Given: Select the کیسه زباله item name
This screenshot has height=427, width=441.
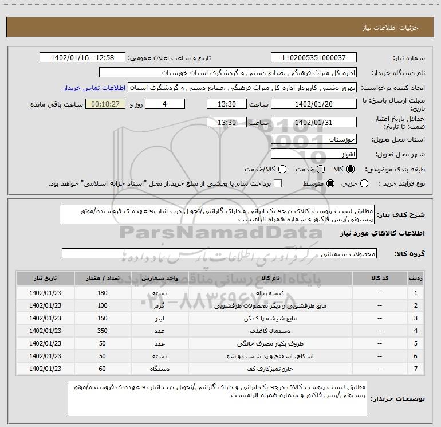Looking at the screenshot, I should [x=270, y=293].
